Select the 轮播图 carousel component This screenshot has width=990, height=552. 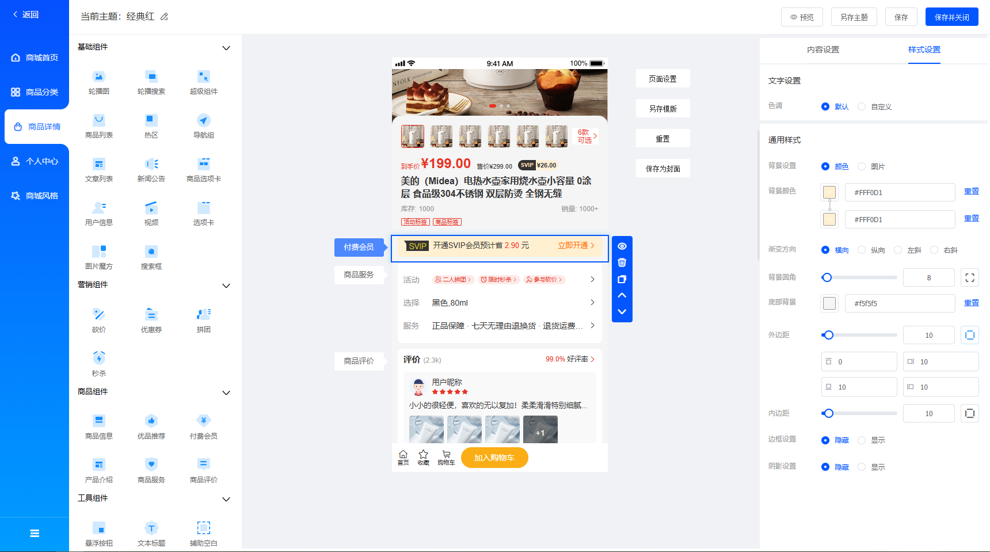[99, 83]
